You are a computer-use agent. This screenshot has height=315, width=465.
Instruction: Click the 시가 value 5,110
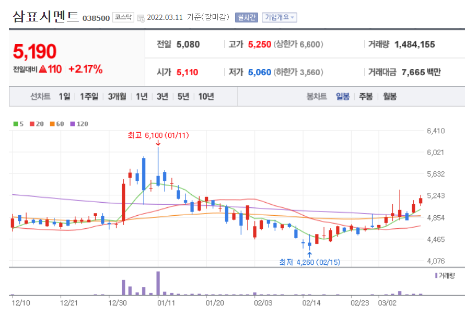click(187, 73)
